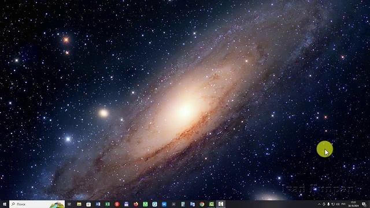Launch Google Chrome from the taskbar

click(x=202, y=204)
